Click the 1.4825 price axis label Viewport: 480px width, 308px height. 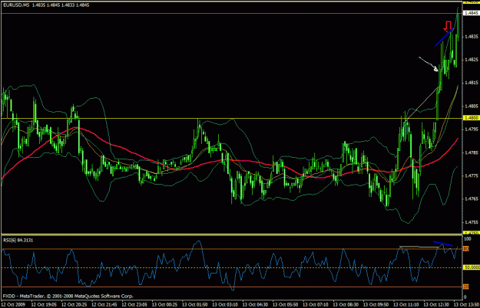click(x=471, y=60)
